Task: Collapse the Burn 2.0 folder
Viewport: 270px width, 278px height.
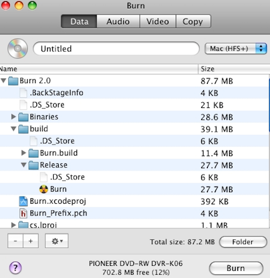Action: click(3, 80)
